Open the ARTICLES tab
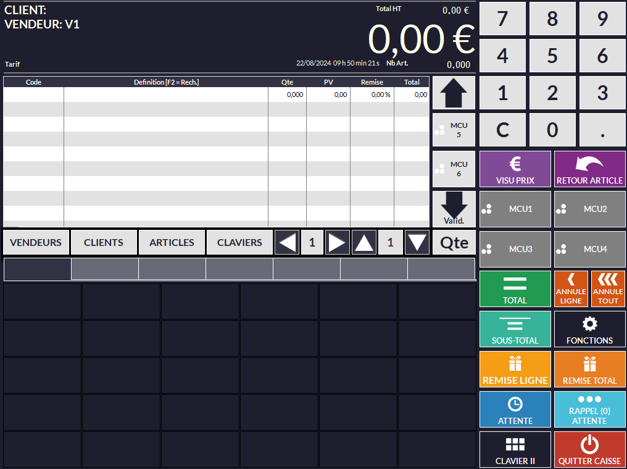Viewport: 627px width, 469px height. [x=172, y=243]
